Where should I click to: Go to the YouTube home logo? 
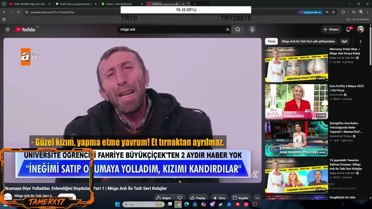coord(25,29)
